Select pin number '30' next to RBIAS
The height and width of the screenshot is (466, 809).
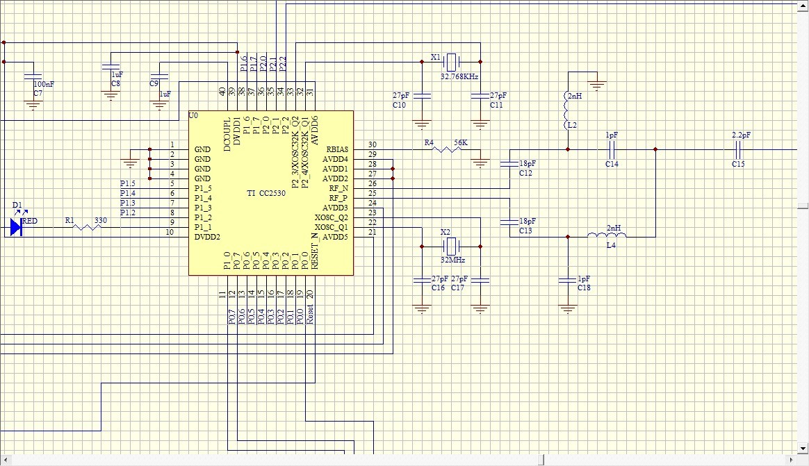point(372,145)
